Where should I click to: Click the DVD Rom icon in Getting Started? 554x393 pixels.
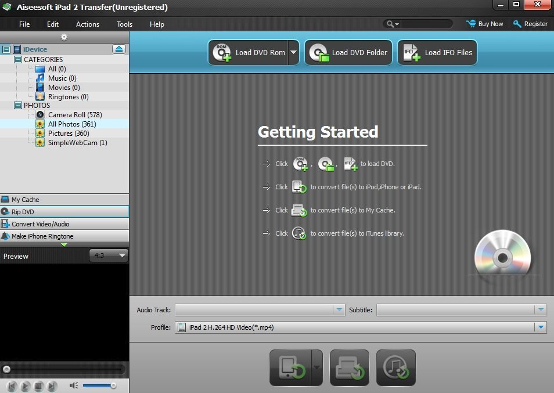(300, 164)
